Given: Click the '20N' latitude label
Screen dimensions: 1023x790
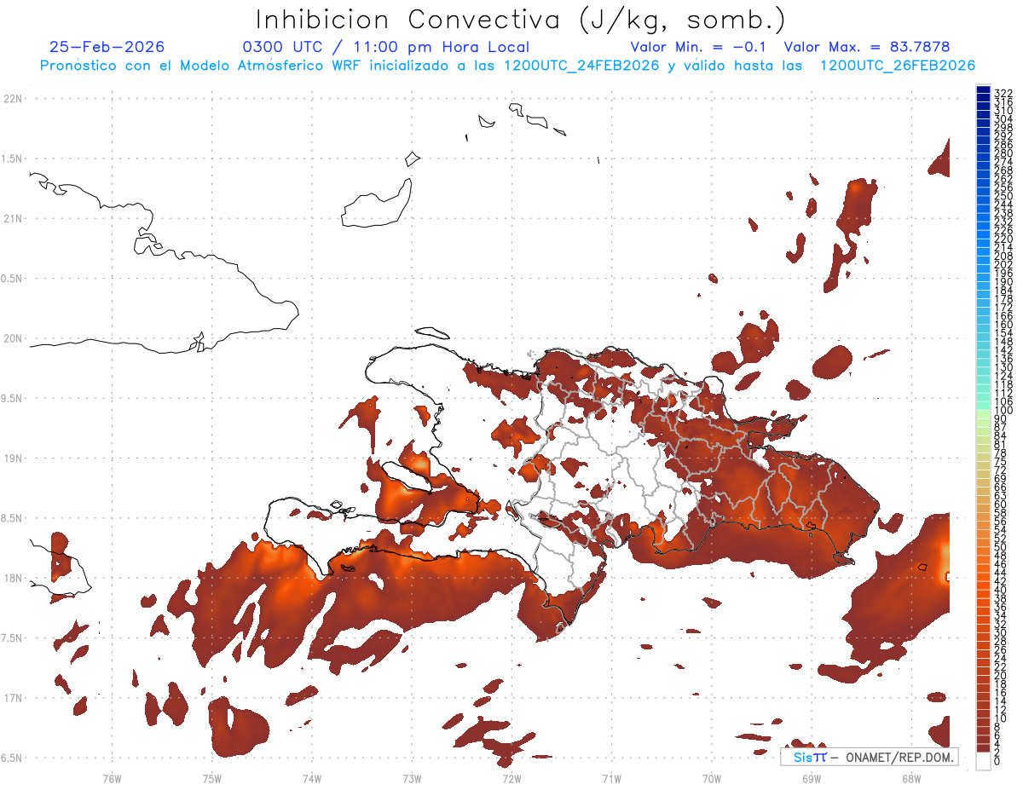Looking at the screenshot, I should click(x=12, y=338).
